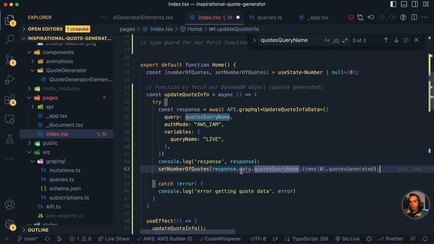Select the index.tsx editor tab
434x244 pixels.
point(215,18)
